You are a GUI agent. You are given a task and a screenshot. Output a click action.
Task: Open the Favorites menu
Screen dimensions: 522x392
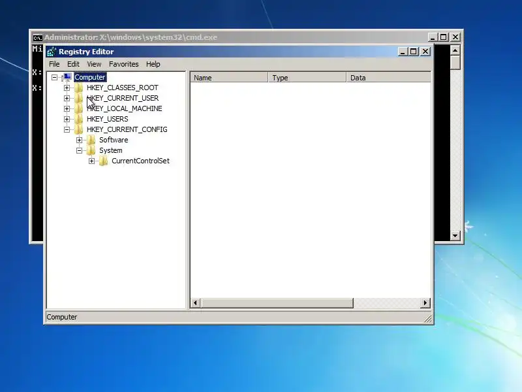point(123,64)
